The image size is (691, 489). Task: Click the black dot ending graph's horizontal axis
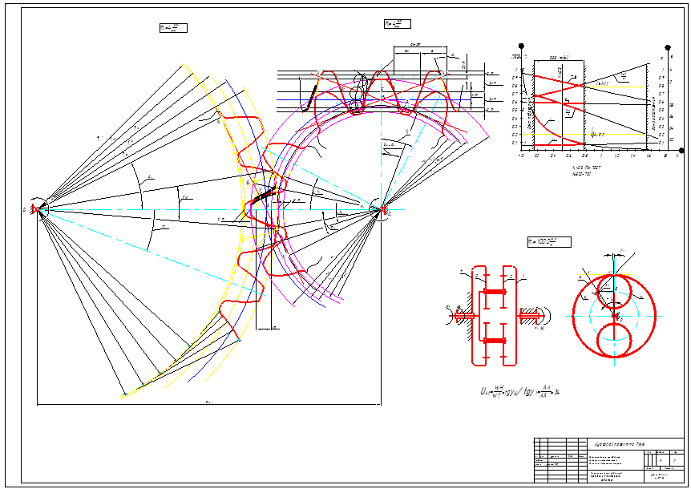681,149
